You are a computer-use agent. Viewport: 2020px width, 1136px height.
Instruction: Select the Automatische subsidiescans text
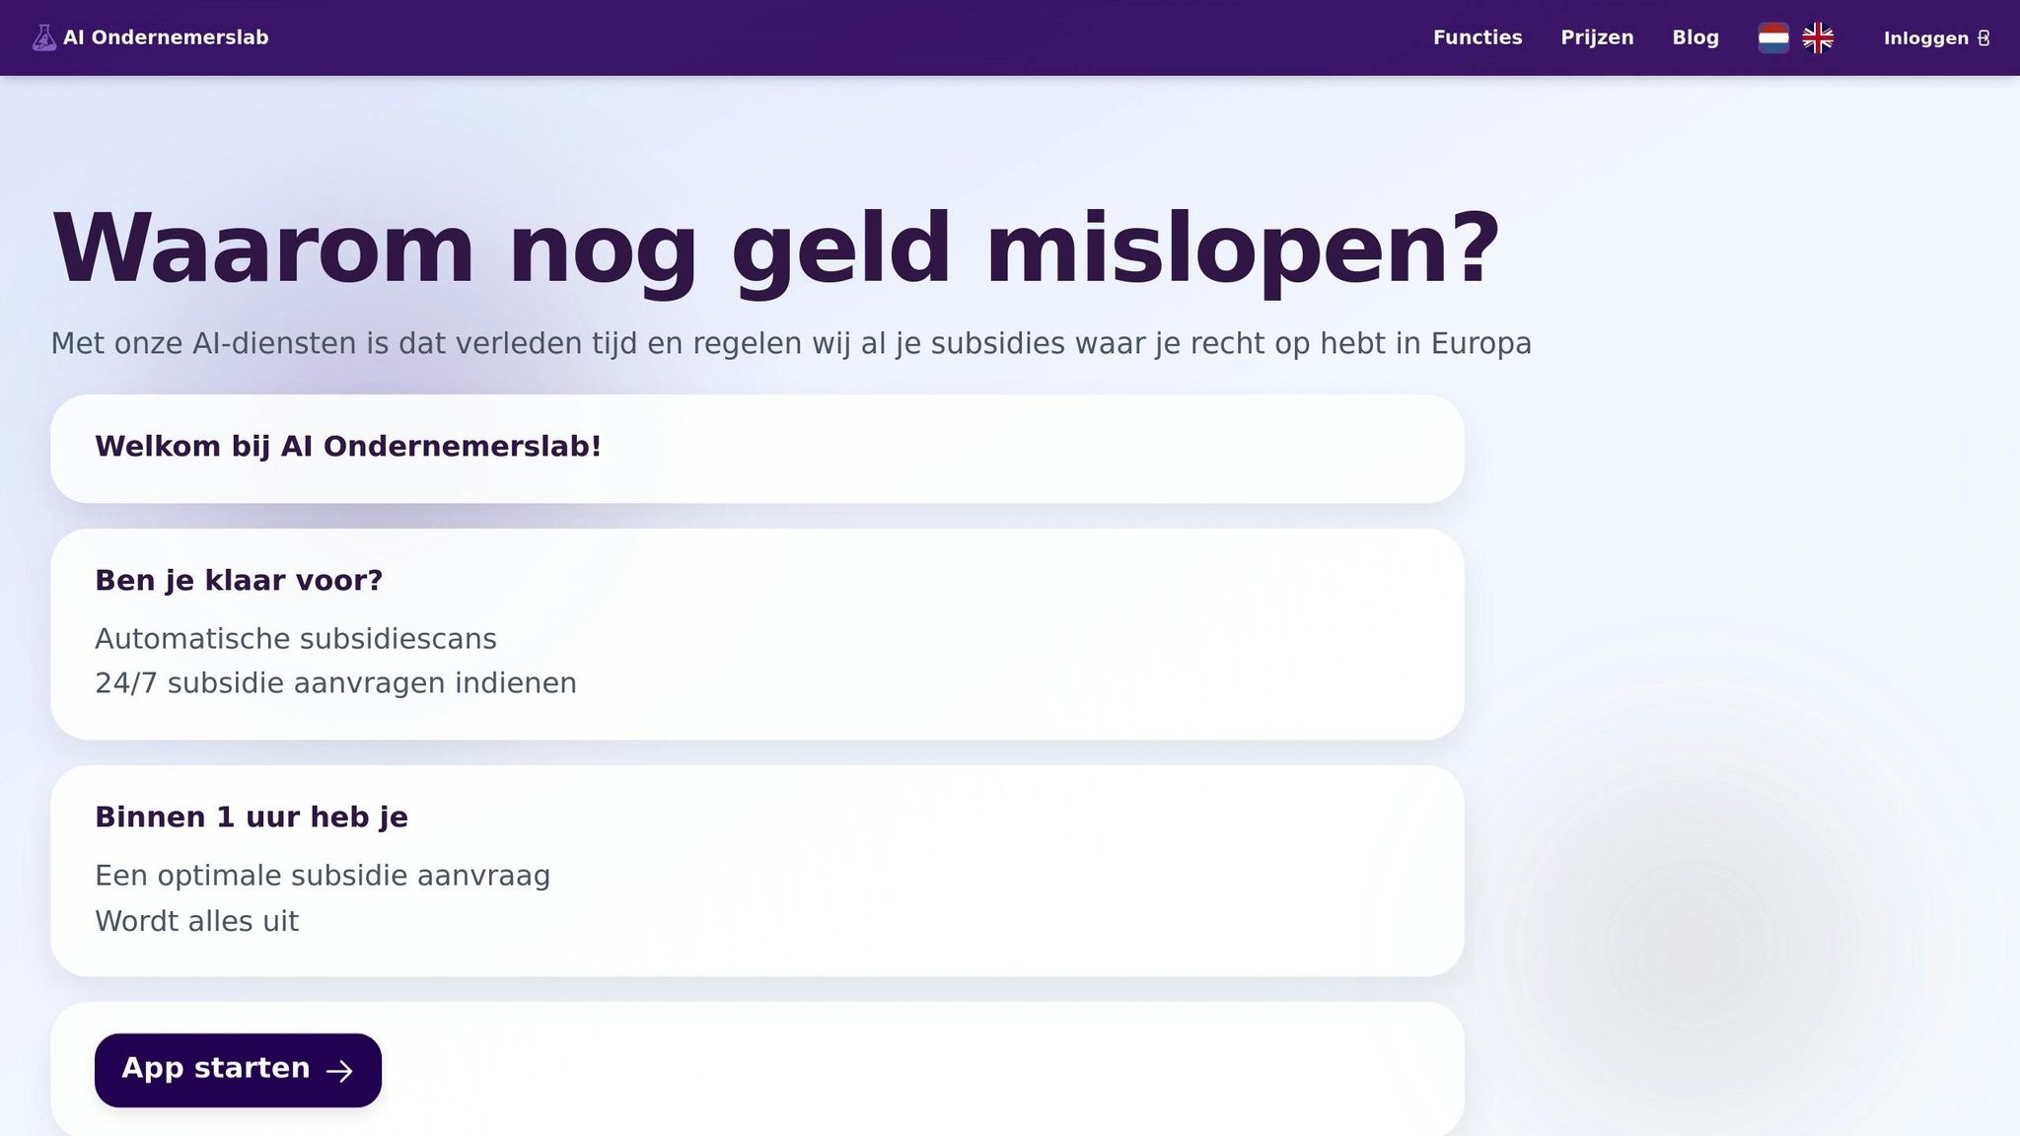tap(295, 638)
